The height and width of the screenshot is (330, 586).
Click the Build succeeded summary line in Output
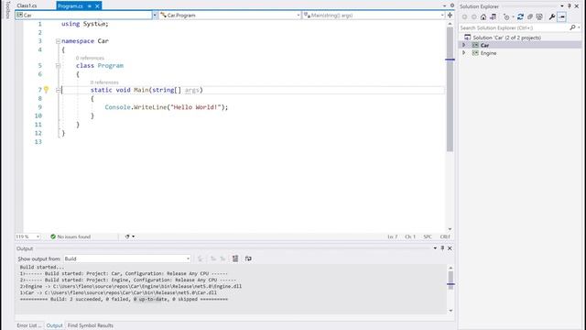pyautogui.click(x=124, y=300)
